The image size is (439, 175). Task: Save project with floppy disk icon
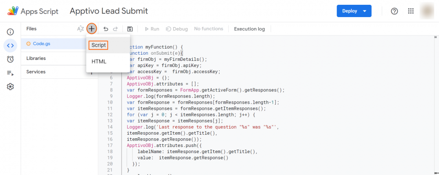coord(130,29)
